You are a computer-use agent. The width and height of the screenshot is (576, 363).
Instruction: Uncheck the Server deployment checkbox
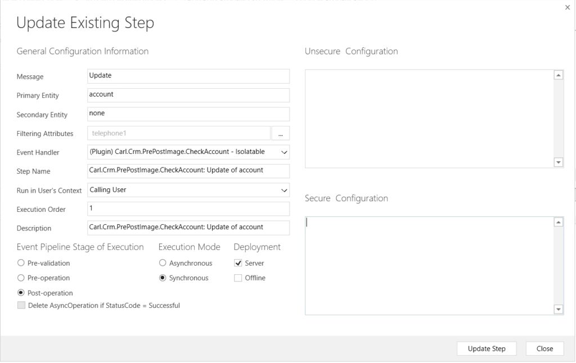(238, 263)
